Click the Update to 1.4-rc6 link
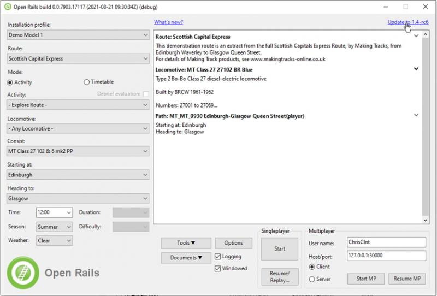Image resolution: width=437 pixels, height=296 pixels. (408, 22)
